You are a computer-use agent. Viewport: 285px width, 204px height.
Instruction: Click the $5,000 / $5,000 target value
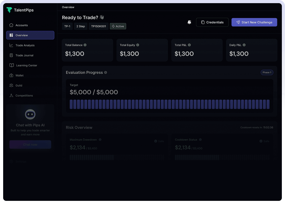[94, 92]
